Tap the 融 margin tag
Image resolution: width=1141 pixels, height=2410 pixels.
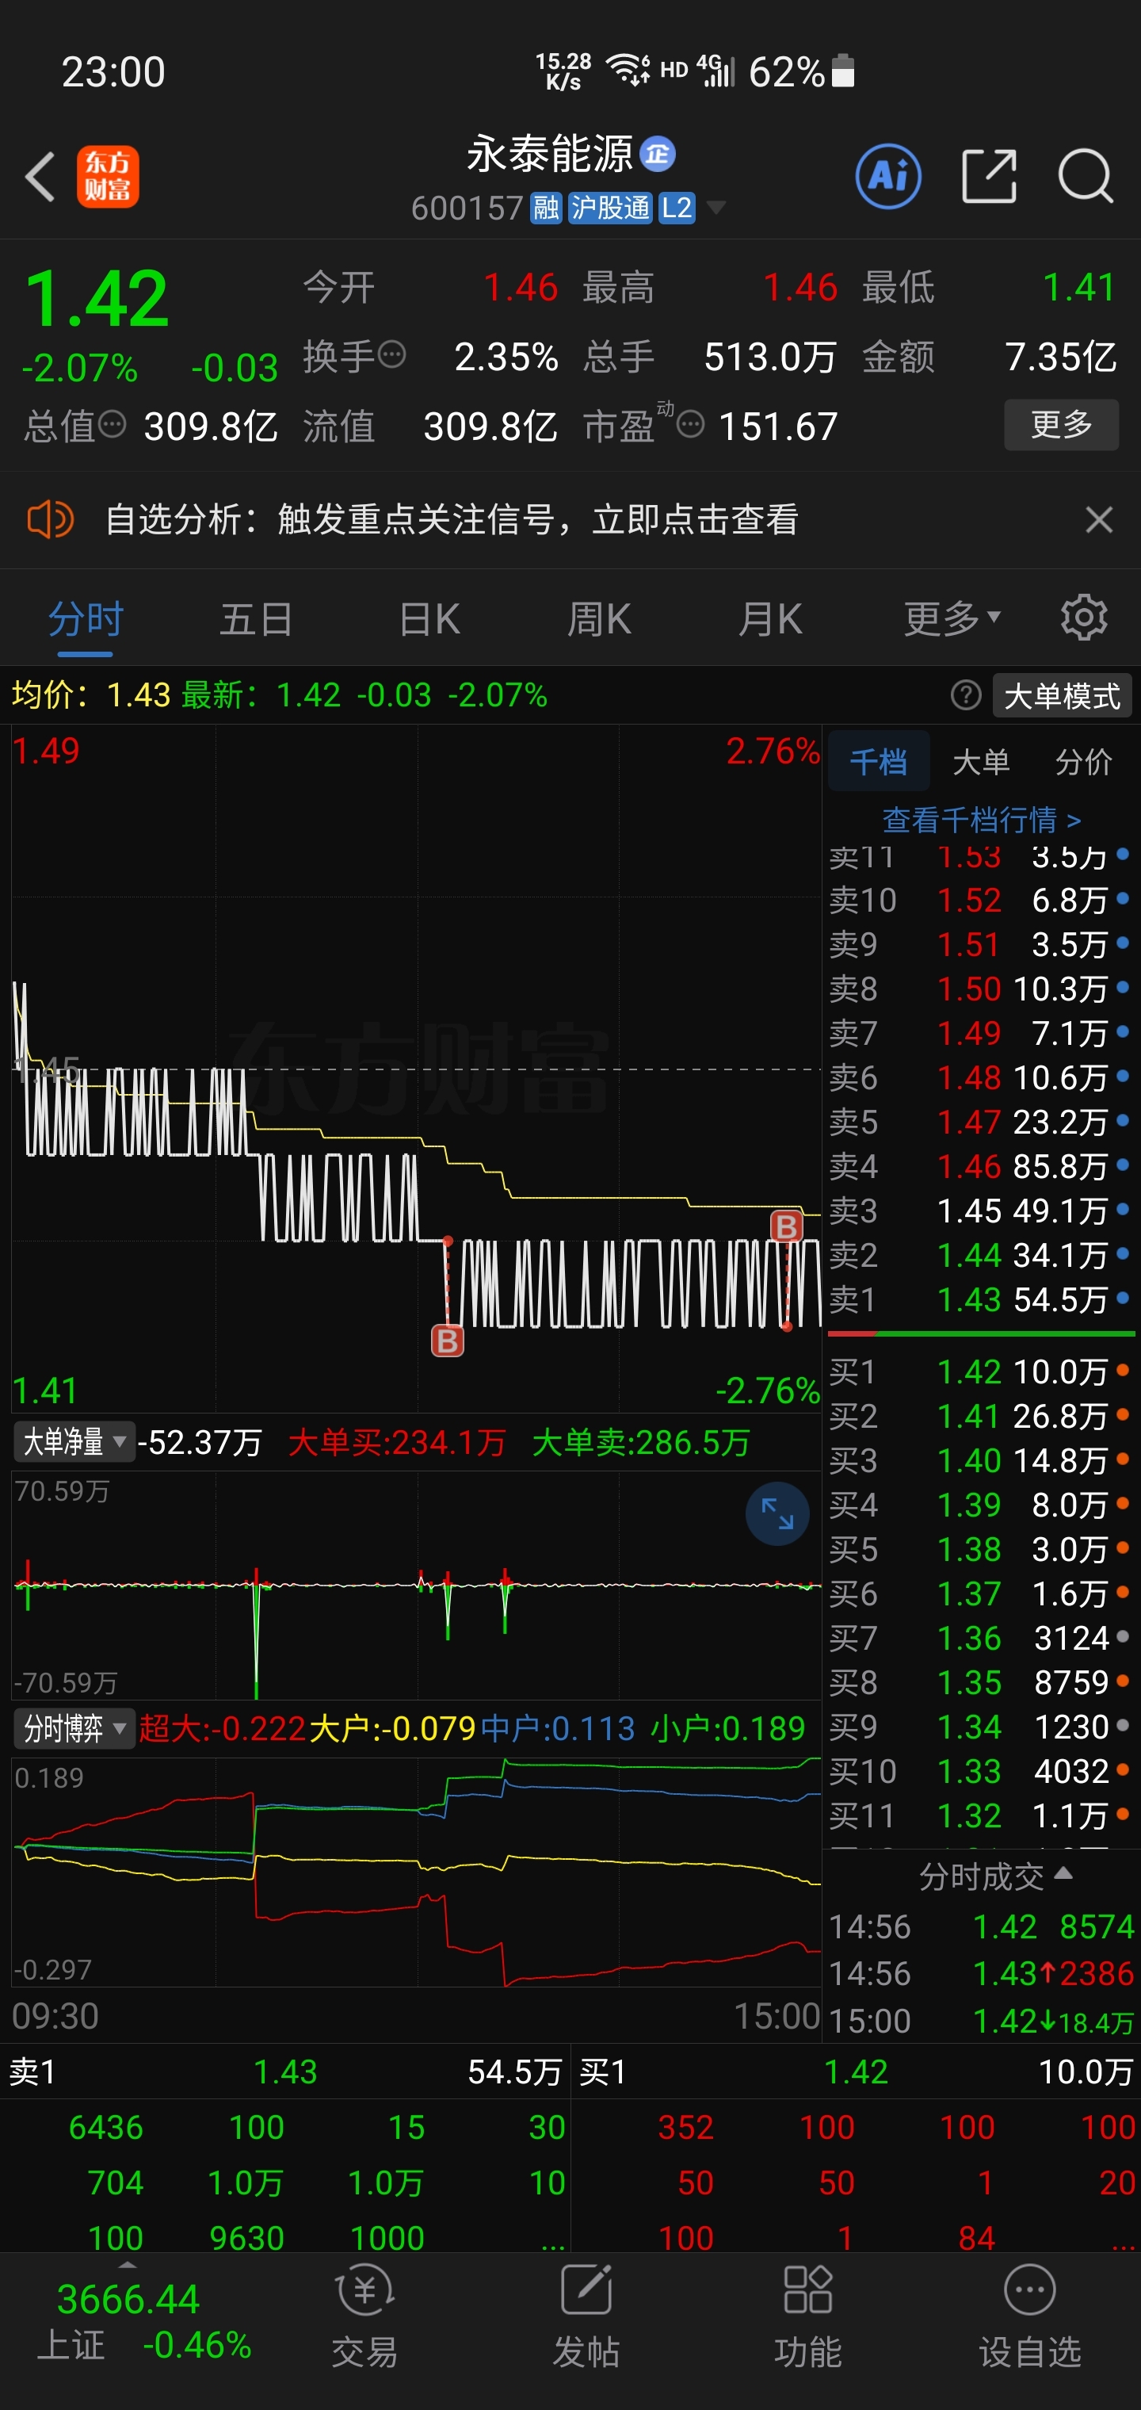546,208
